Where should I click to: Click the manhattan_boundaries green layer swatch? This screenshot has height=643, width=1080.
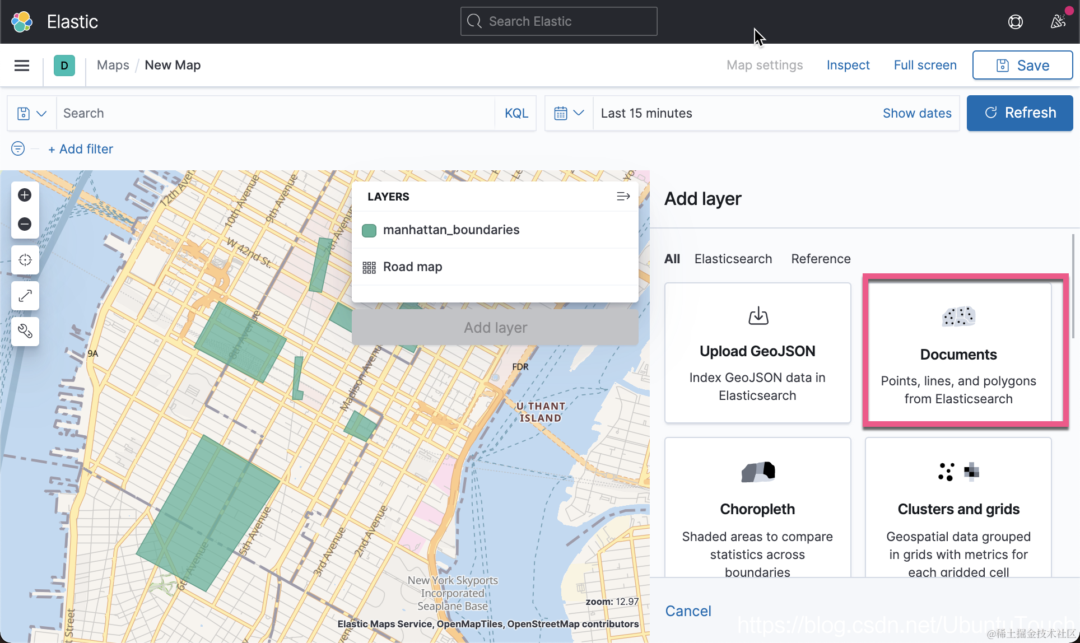click(369, 230)
